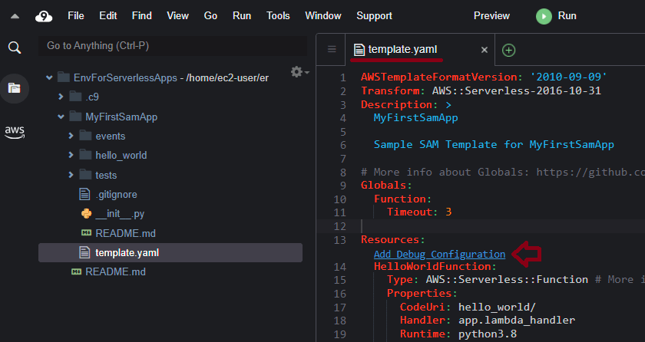Open the Edit menu
Image resolution: width=645 pixels, height=342 pixels.
tap(108, 16)
